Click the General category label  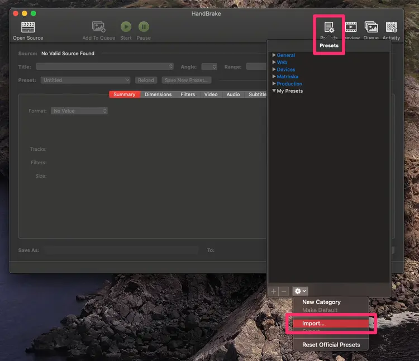(x=285, y=55)
